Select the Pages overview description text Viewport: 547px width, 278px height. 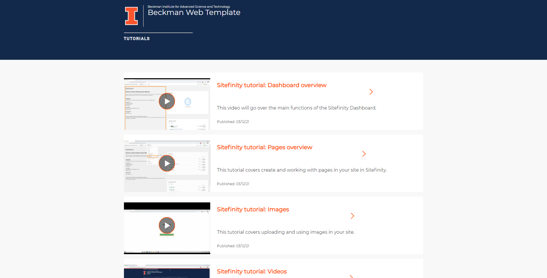point(302,170)
